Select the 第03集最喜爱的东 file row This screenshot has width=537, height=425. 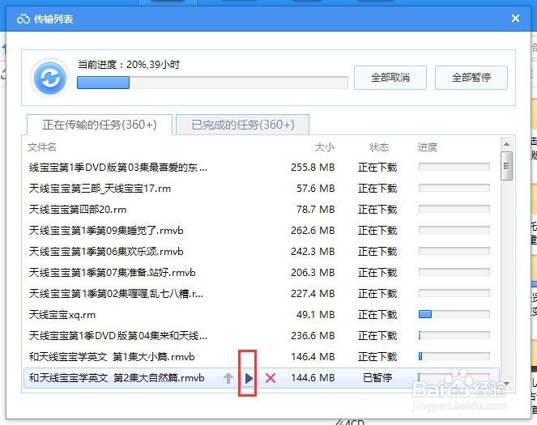pos(262,168)
